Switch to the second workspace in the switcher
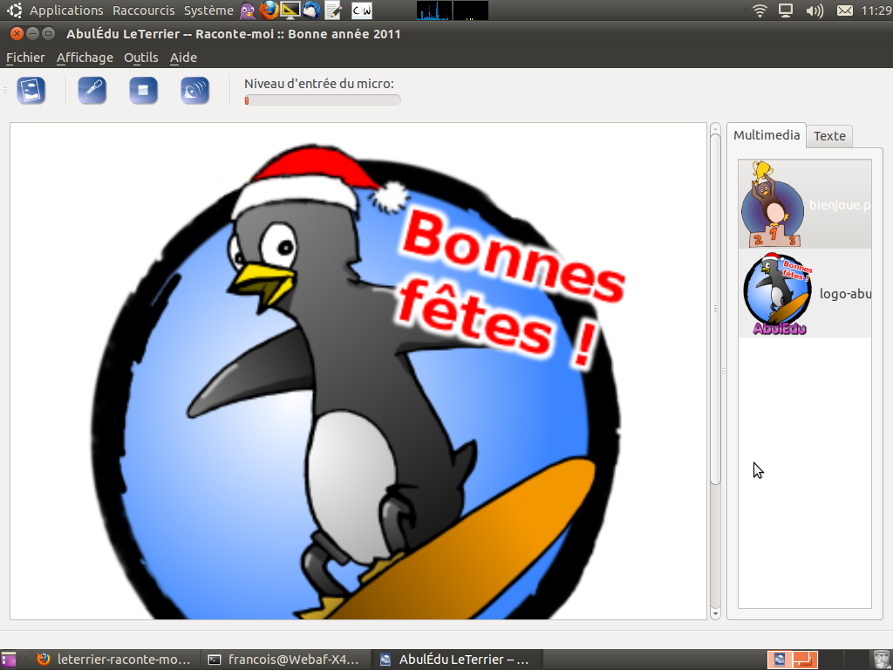Viewport: 893px width, 670px height. click(805, 660)
